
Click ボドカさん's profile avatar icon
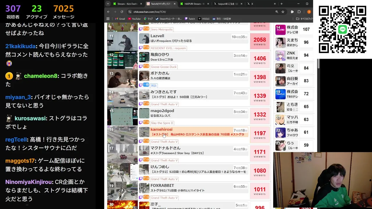(x=144, y=76)
